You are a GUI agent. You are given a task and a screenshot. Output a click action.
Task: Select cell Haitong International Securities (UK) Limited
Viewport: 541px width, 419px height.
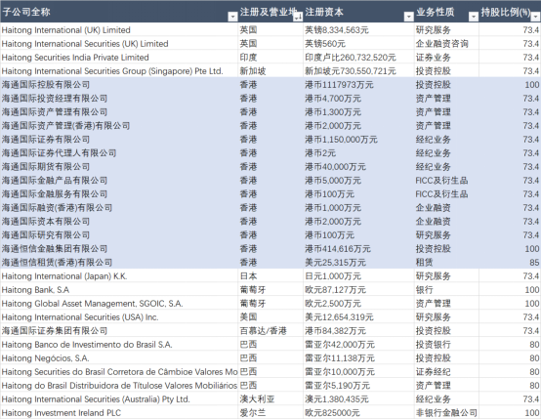119,44
